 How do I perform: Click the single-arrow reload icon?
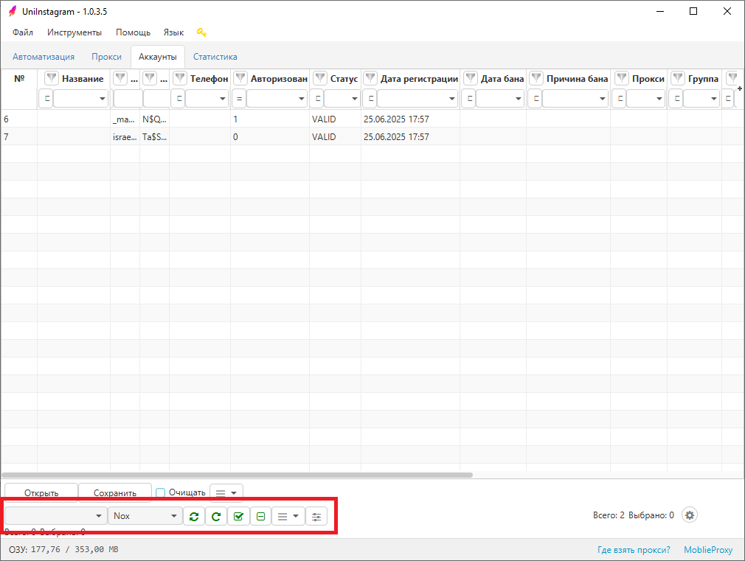[x=216, y=516]
